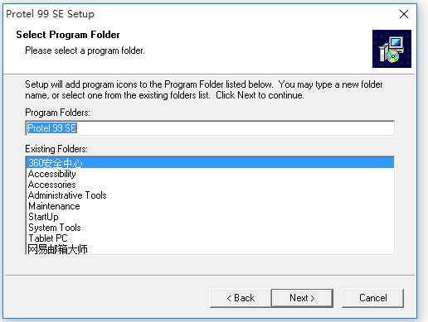
Task: Cancel the Protel 99 SE setup
Action: click(372, 298)
